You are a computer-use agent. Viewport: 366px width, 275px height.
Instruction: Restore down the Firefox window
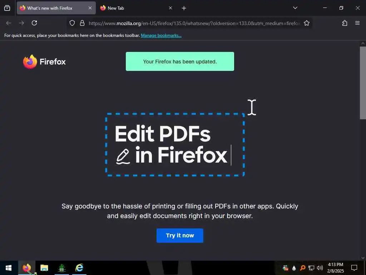click(341, 8)
